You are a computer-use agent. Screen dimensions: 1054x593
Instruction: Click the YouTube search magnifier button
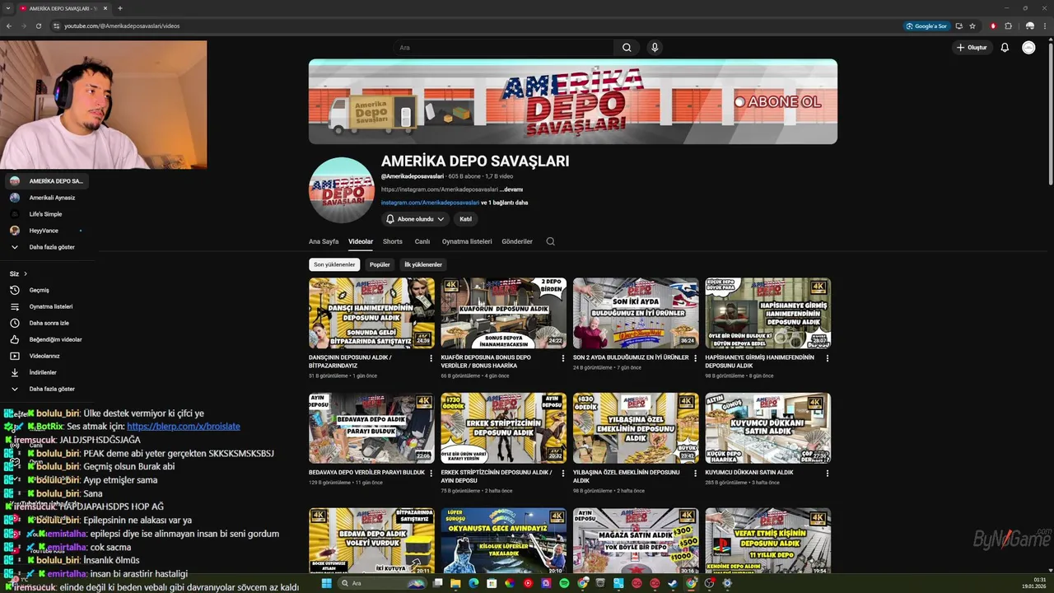627,48
